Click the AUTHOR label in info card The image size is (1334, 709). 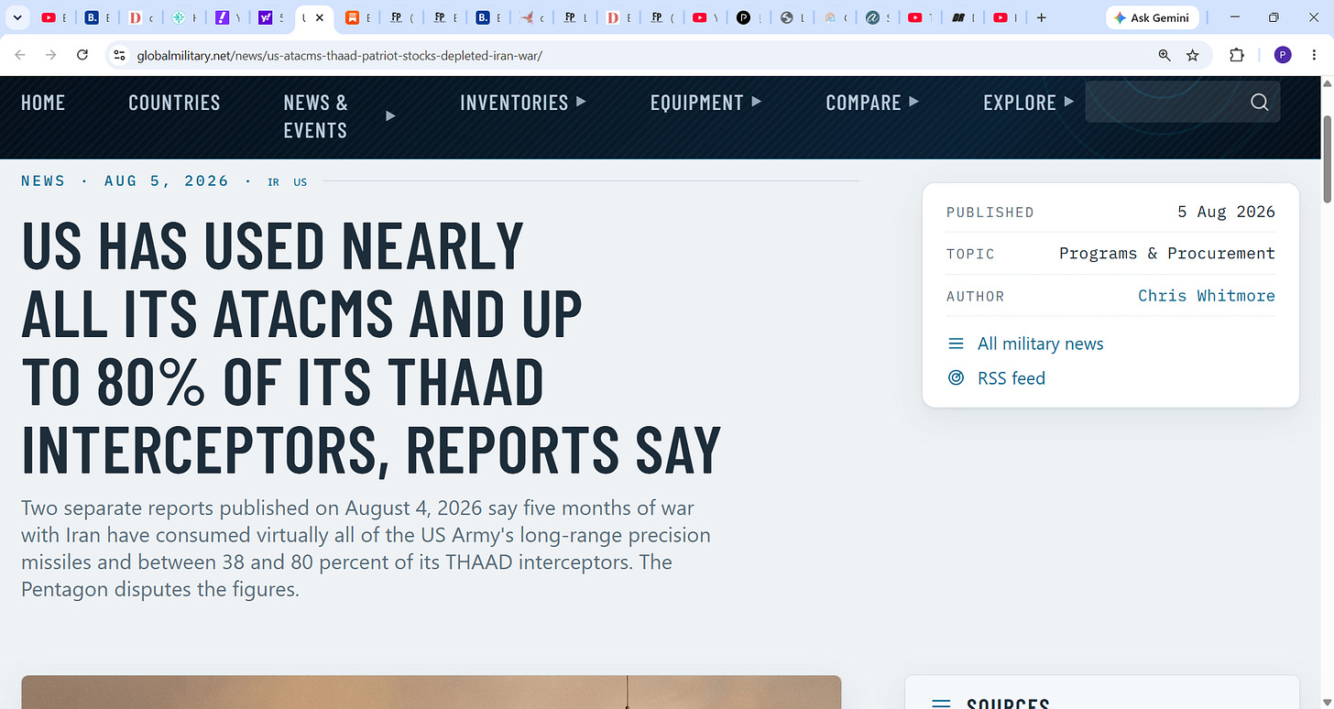pyautogui.click(x=975, y=296)
